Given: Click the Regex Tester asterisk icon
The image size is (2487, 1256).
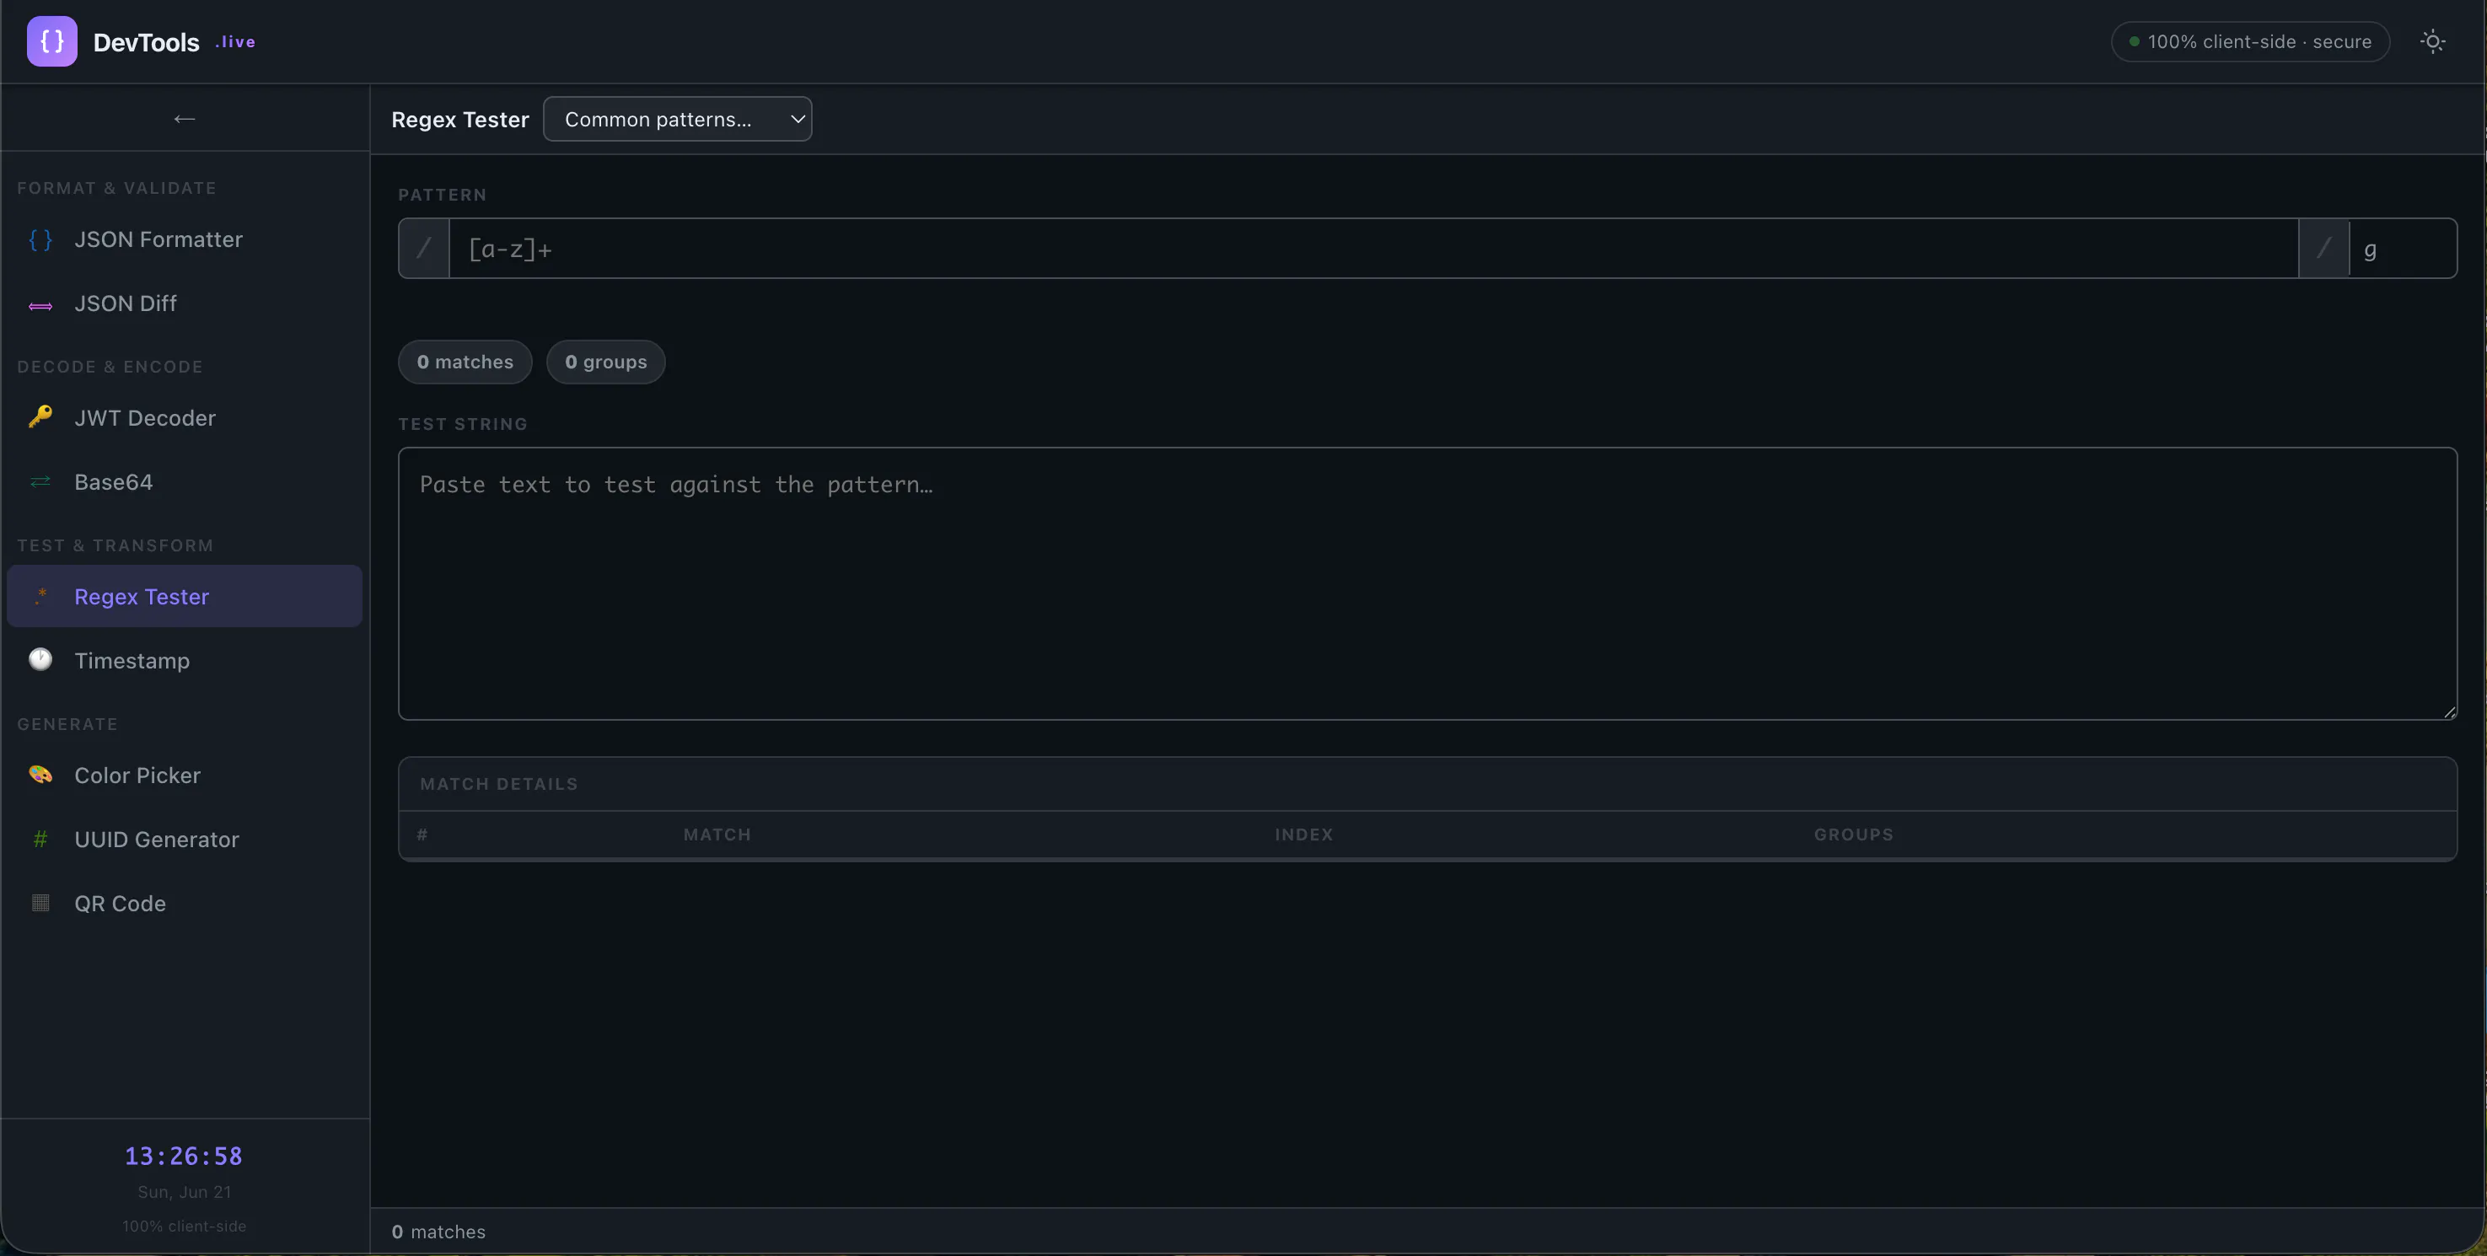Looking at the screenshot, I should point(40,597).
